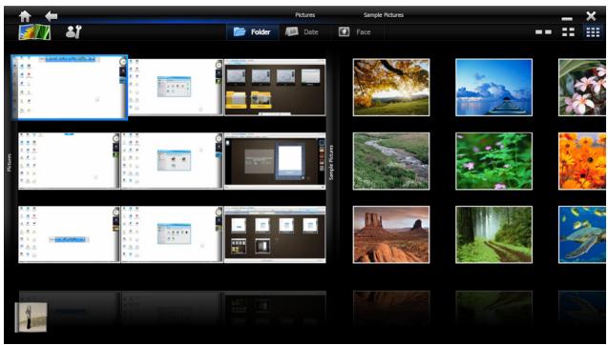The image size is (608, 345).
Task: Go to the Home screen icon
Action: pyautogui.click(x=25, y=16)
